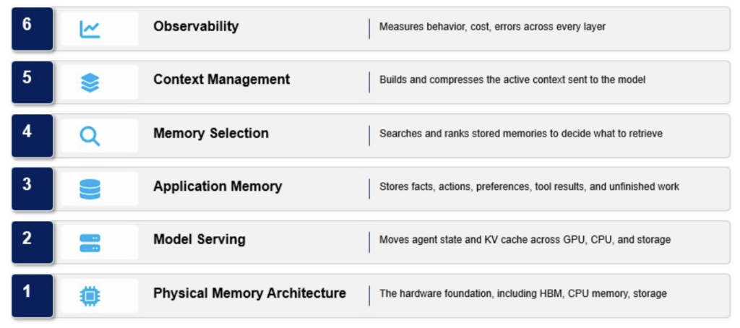Select the number 5 badge
This screenshot has height=328, width=740.
click(32, 82)
